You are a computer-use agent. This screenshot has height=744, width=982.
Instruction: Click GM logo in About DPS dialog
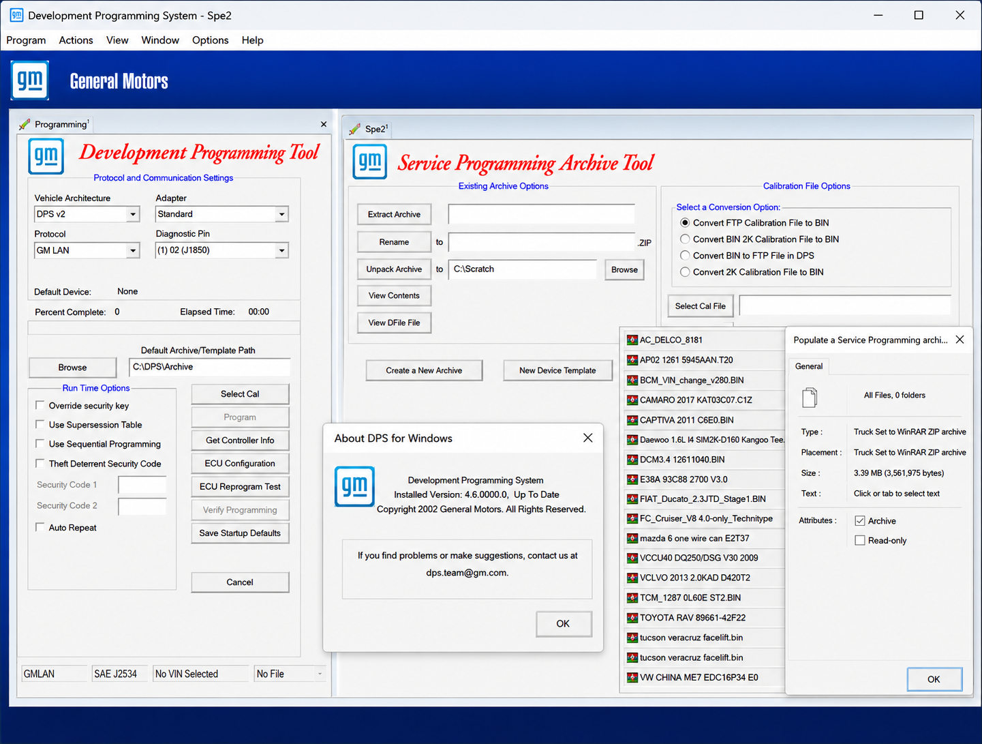point(354,486)
